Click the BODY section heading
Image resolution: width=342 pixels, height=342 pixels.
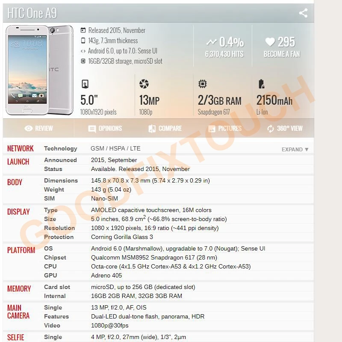tap(15, 183)
